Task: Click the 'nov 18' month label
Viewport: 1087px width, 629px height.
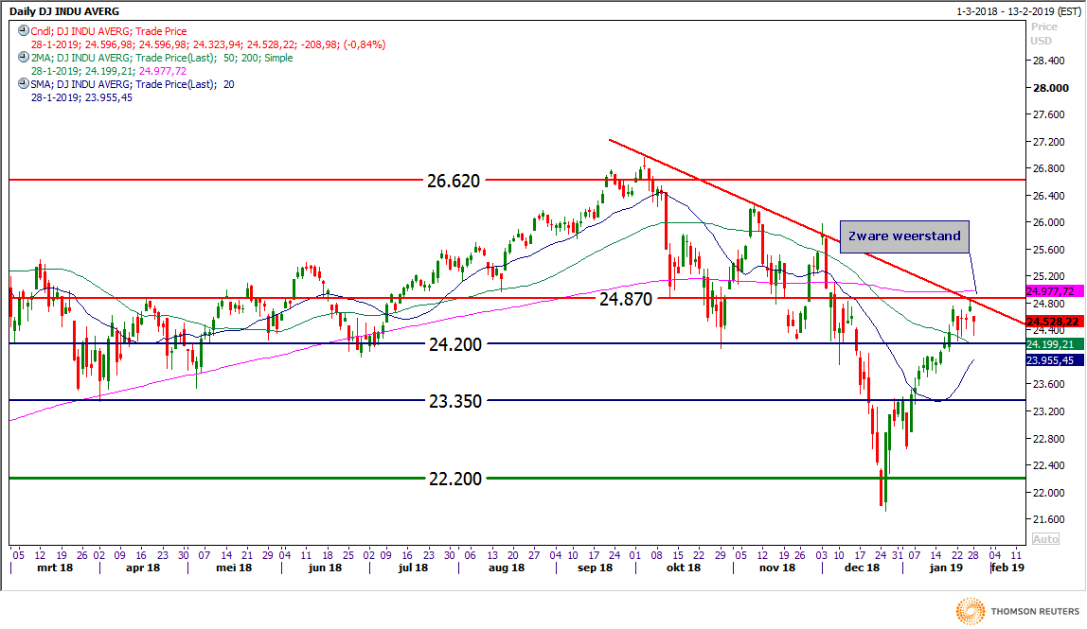Action: [777, 568]
